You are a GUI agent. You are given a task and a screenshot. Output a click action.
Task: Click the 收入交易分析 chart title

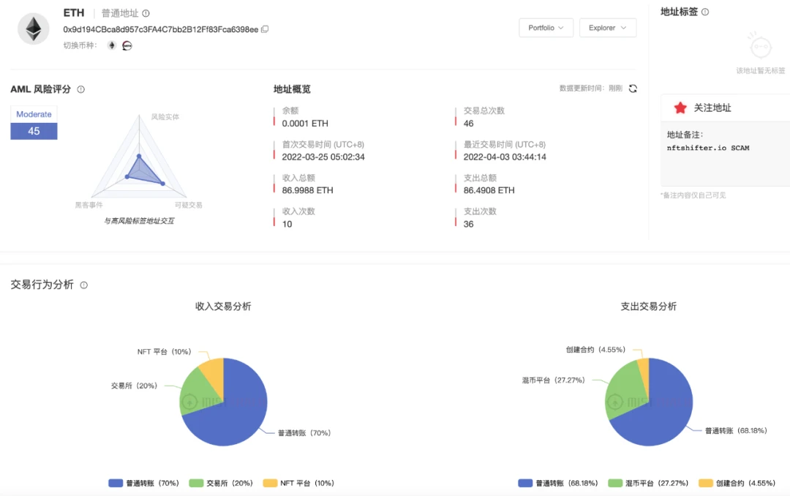pos(223,307)
